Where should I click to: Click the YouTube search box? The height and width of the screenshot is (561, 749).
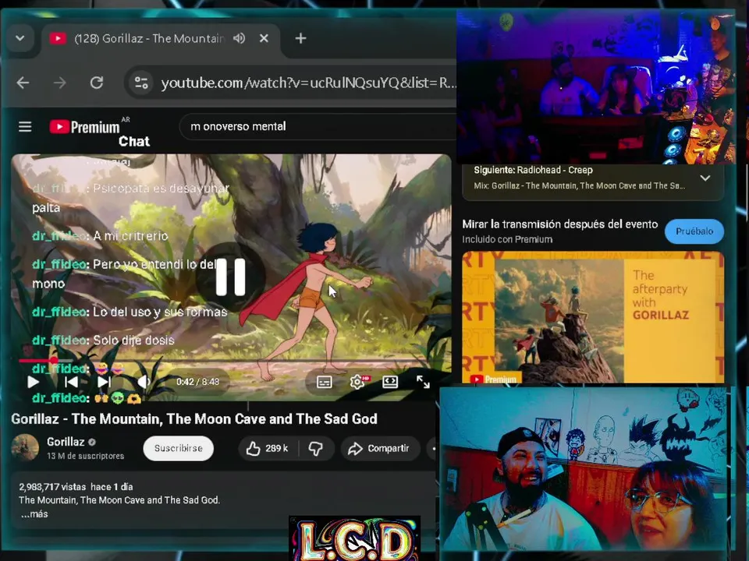318,126
